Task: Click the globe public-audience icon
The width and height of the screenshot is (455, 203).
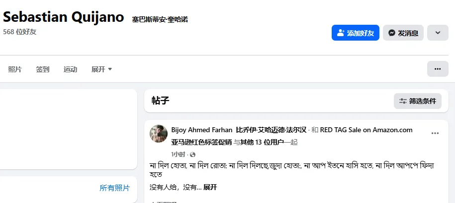Action: 192,154
